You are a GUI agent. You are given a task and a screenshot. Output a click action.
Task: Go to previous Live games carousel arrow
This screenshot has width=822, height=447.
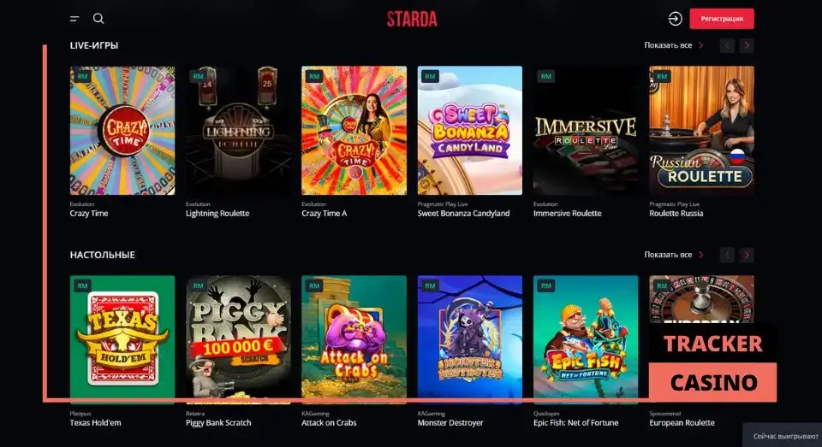point(727,45)
